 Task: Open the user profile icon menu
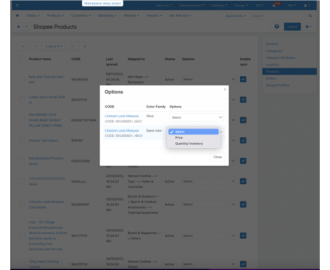coord(307,5)
